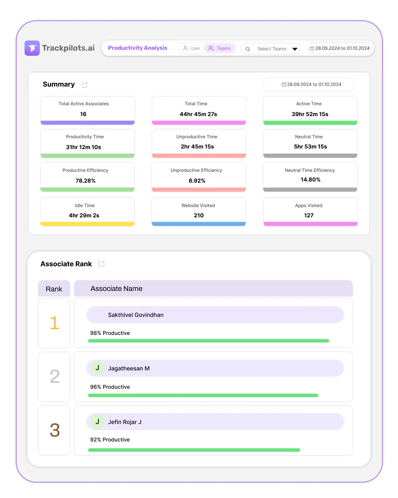
Task: Switch view to User mode
Action: coord(191,49)
